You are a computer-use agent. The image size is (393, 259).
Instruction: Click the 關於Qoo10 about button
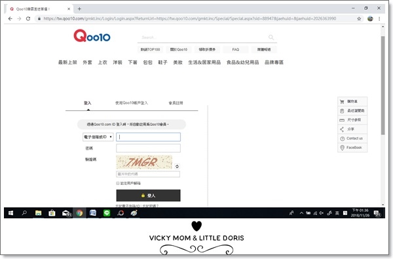click(179, 49)
